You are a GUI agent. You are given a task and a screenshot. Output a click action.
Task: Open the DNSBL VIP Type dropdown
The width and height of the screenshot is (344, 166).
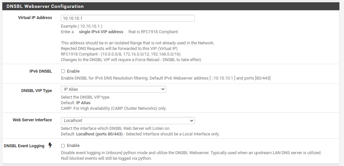point(113,89)
